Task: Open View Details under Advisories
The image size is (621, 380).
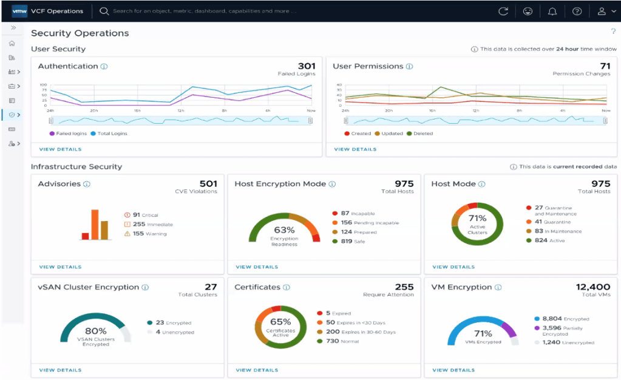Action: [x=60, y=266]
